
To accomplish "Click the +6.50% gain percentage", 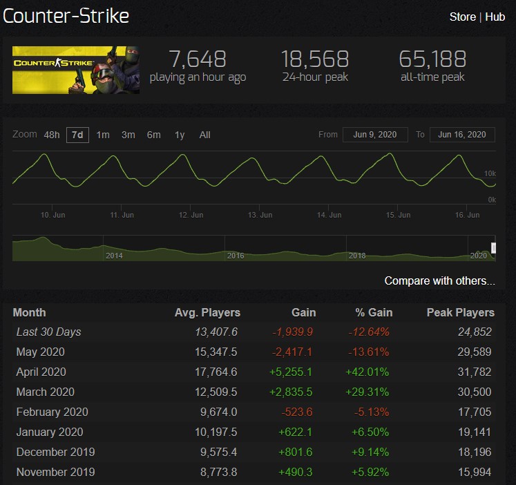I will point(370,432).
